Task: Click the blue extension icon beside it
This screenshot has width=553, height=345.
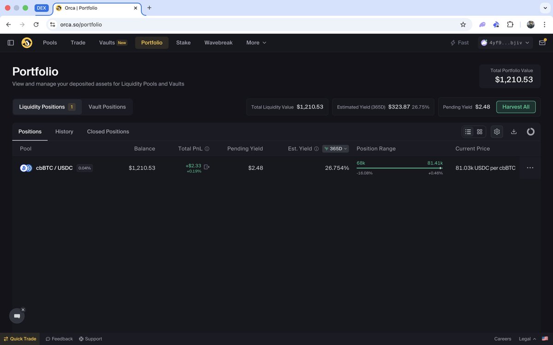Action: [496, 24]
